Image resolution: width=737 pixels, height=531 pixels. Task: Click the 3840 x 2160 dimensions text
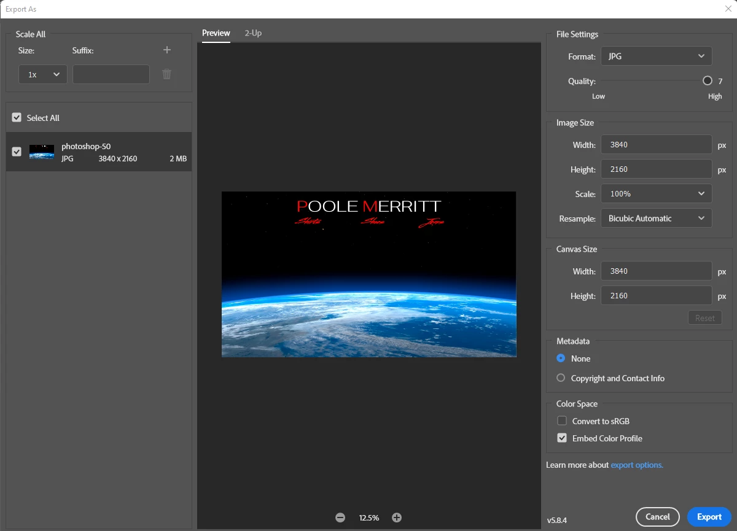118,158
